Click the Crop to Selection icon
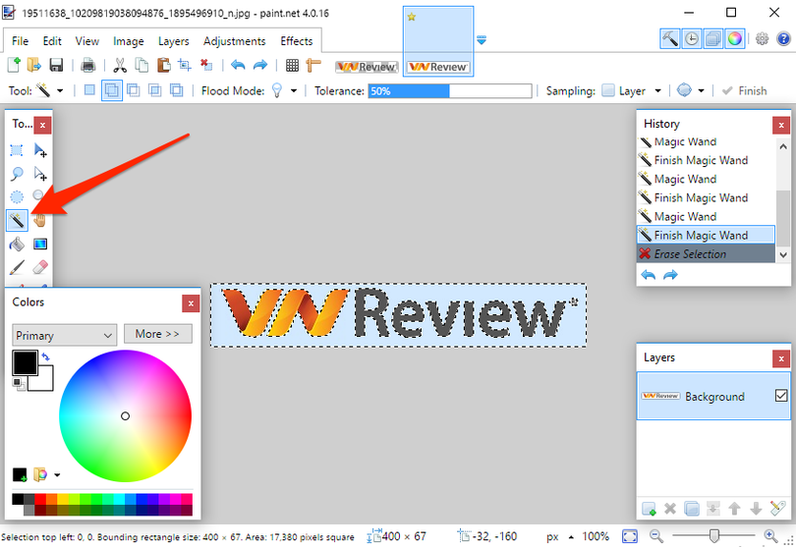Screen dimensions: 796x547 pos(183,66)
